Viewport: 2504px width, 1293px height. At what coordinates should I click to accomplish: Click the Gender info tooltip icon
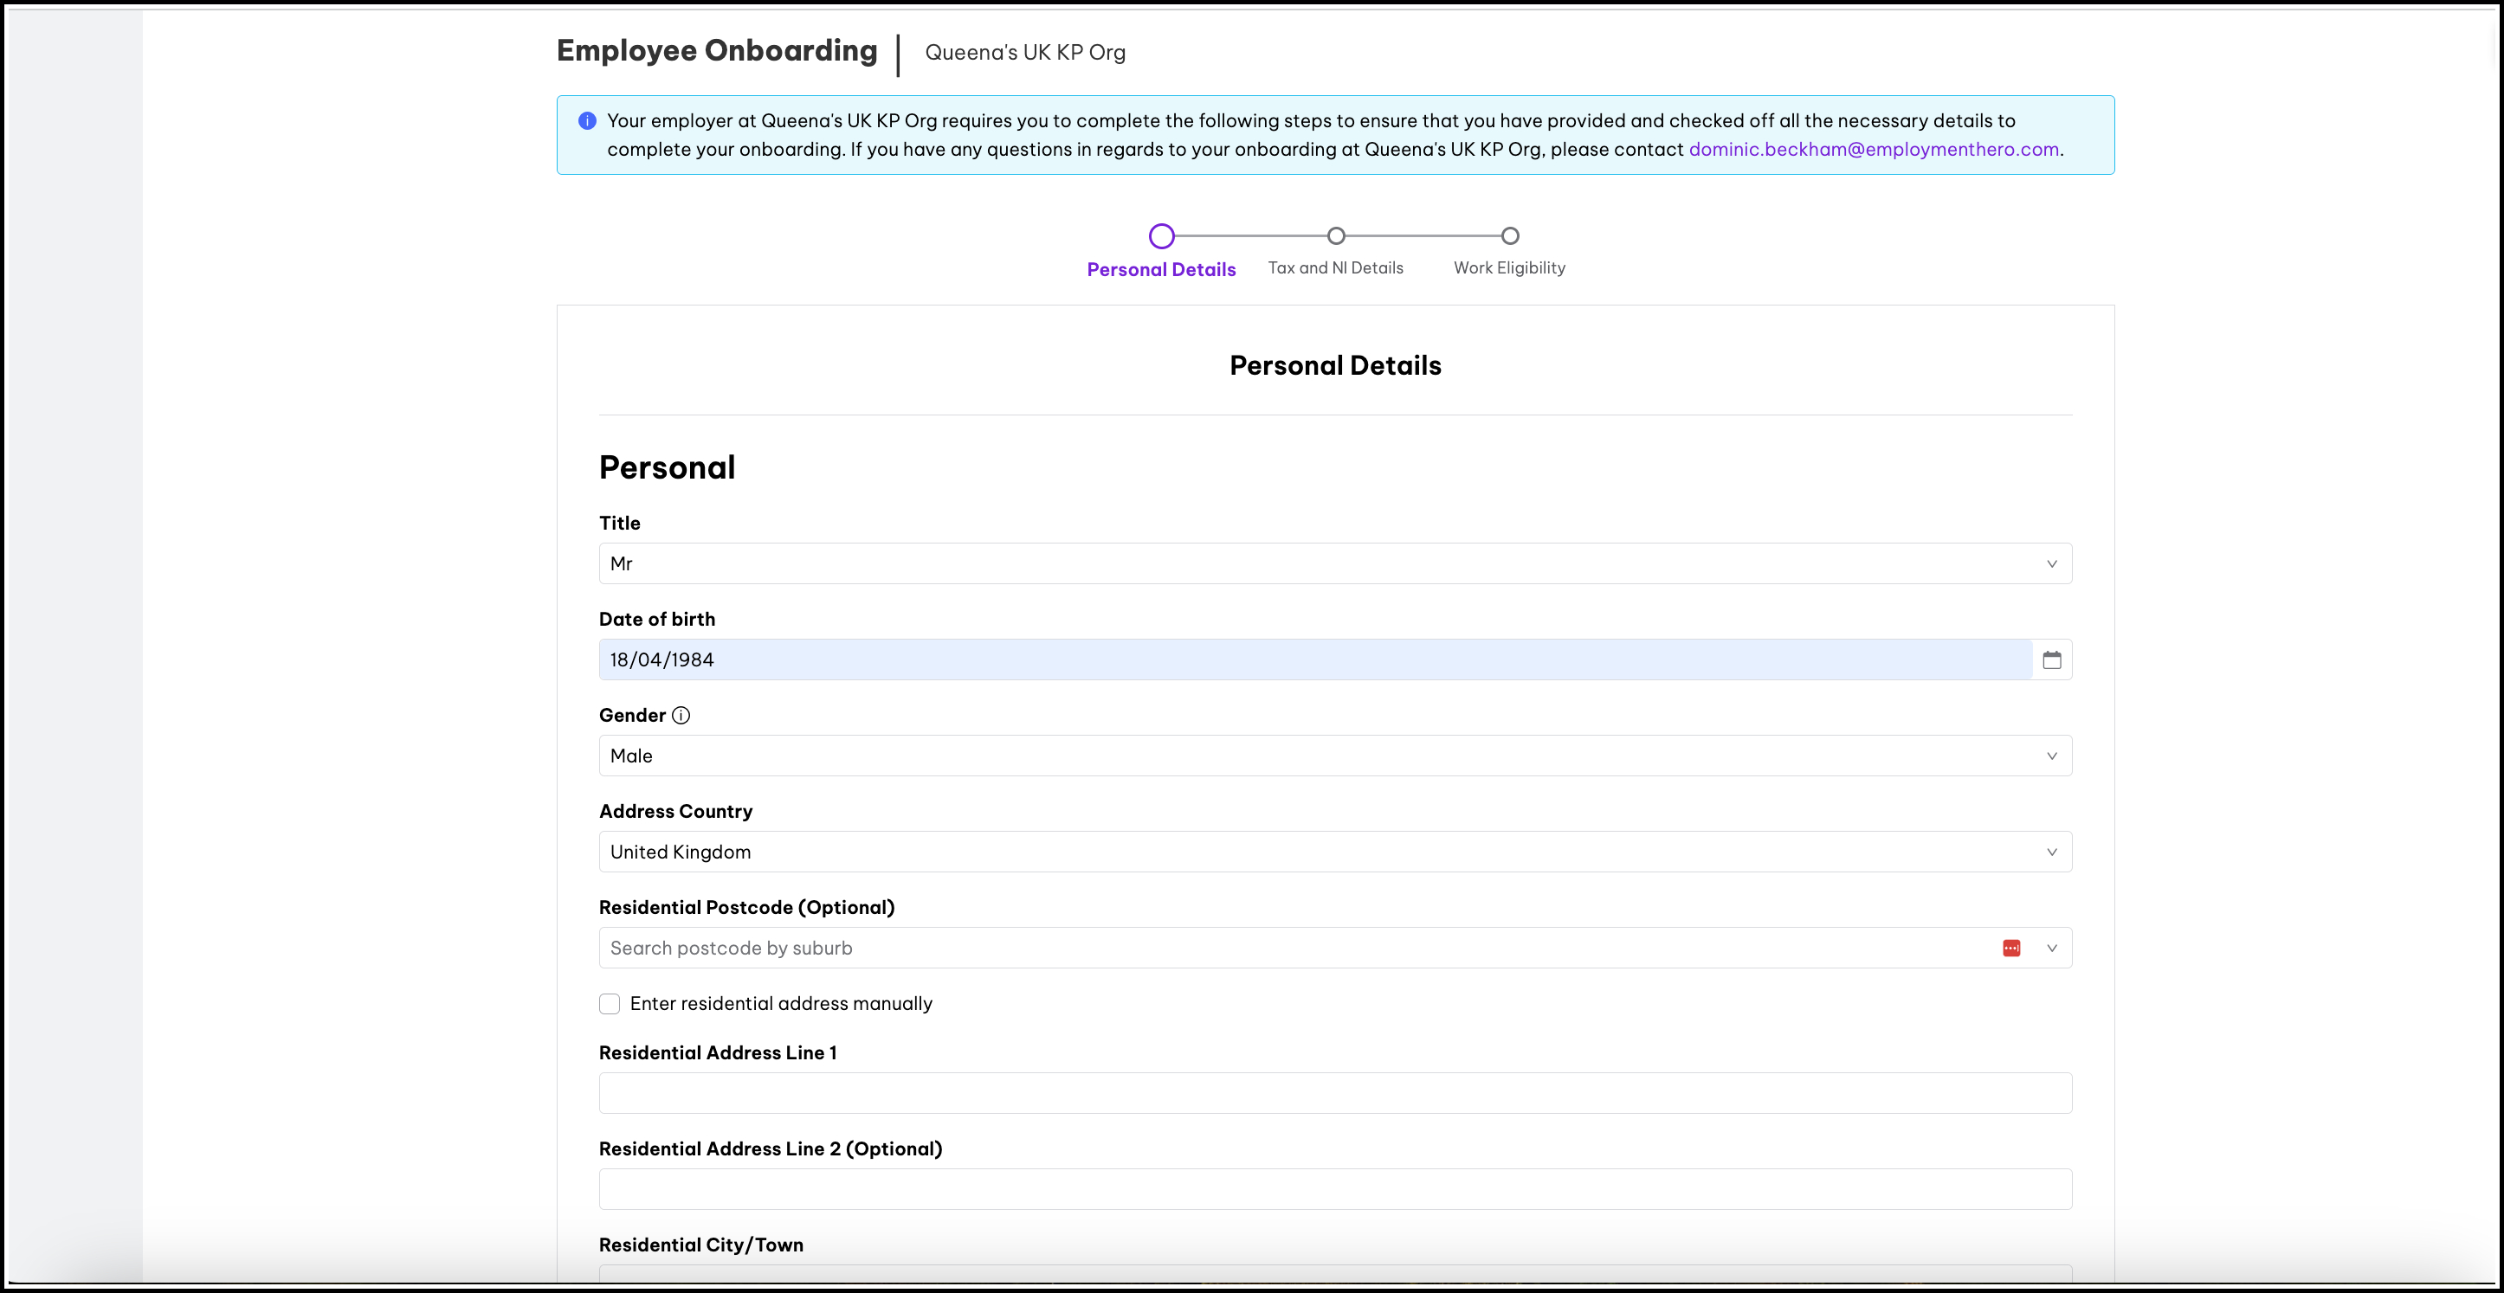(x=681, y=715)
